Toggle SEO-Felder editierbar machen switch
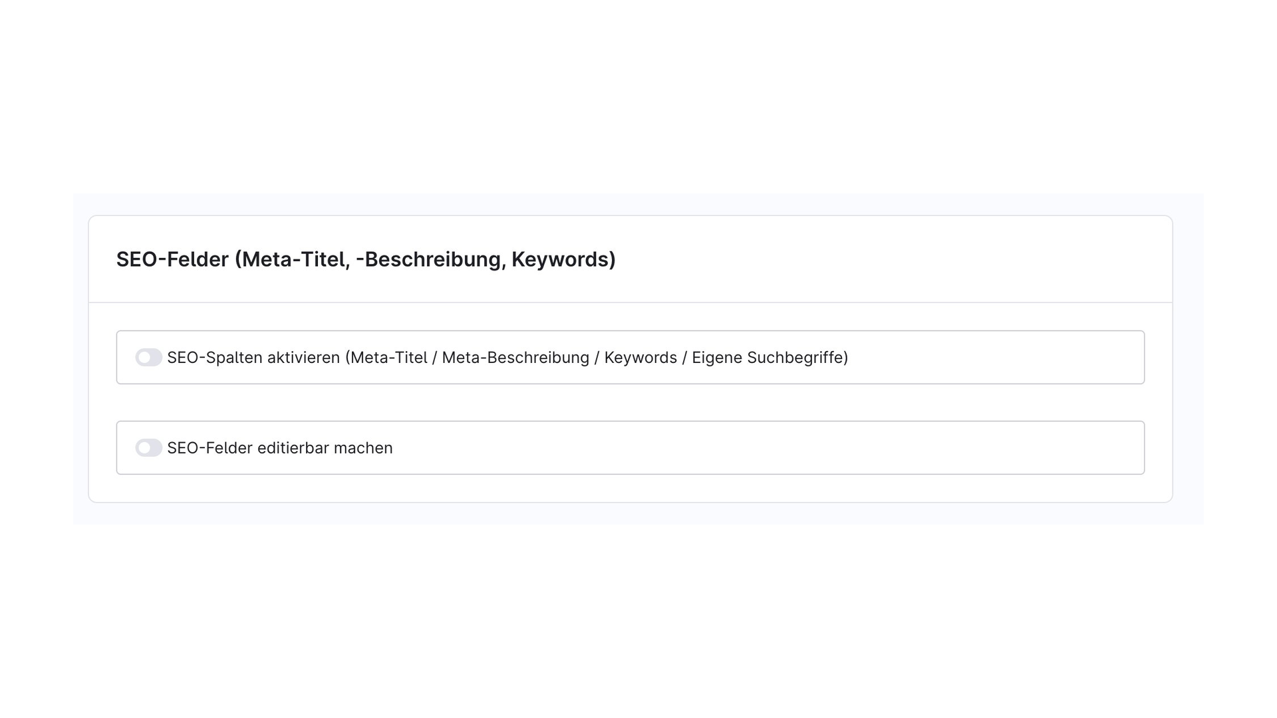This screenshot has width=1277, height=718. [x=149, y=448]
